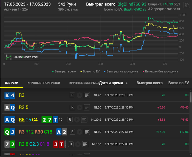Click the red J board card in the 72 row
The image size is (192, 157).
tap(56, 144)
